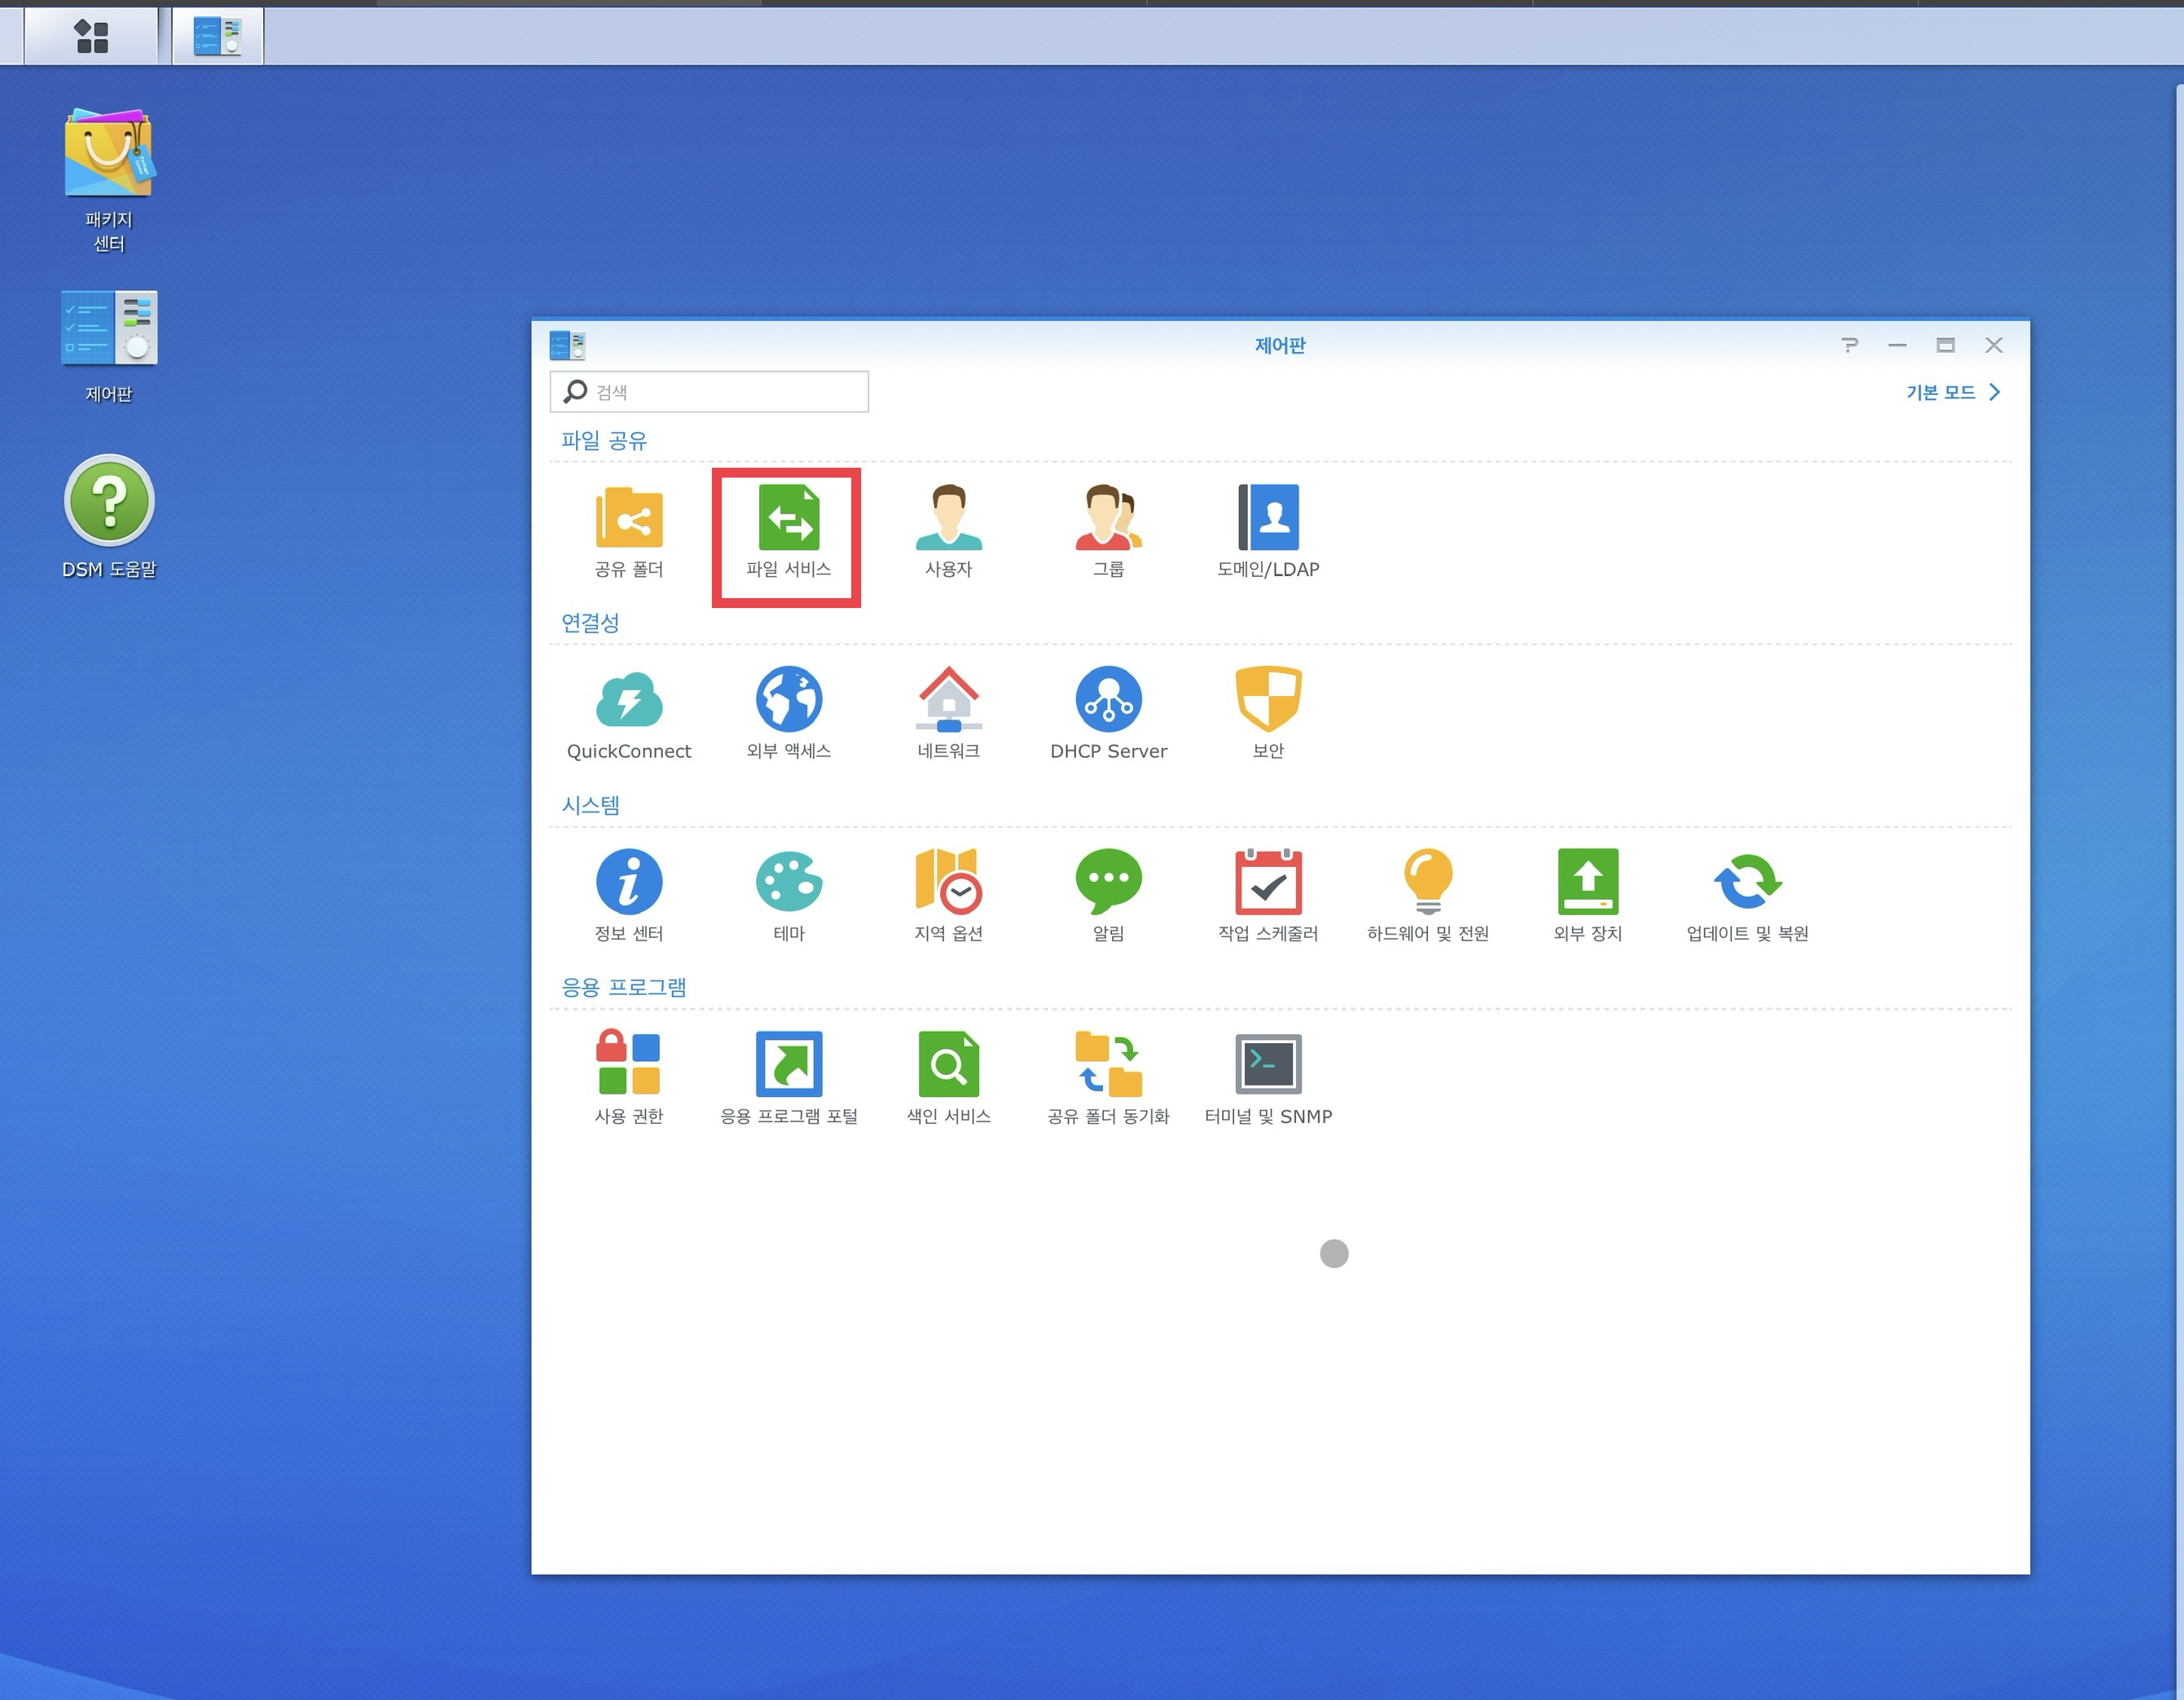Viewport: 2184px width, 1700px height.
Task: Minimize the 제어판 window
Action: (x=1897, y=346)
